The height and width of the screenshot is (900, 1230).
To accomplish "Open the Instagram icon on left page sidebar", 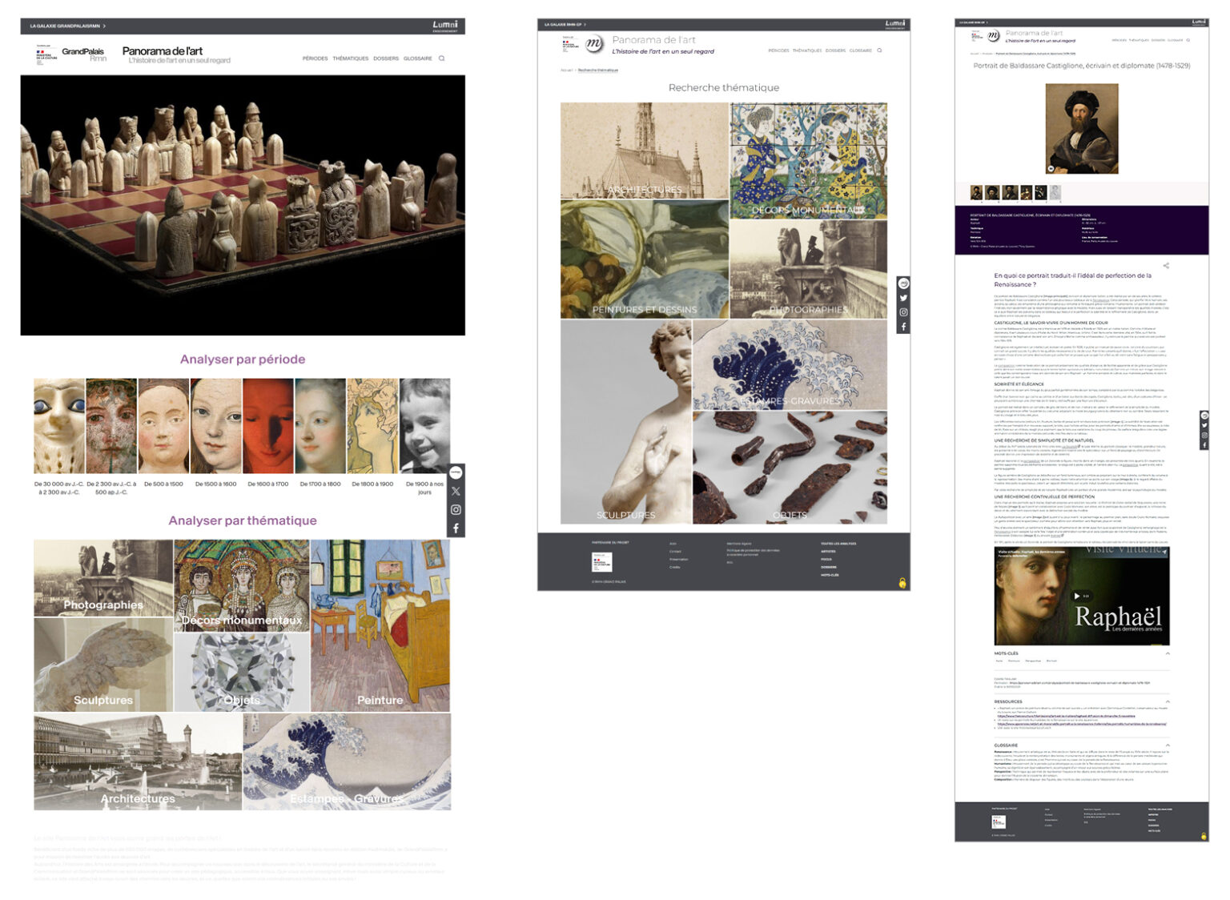I will [x=456, y=510].
